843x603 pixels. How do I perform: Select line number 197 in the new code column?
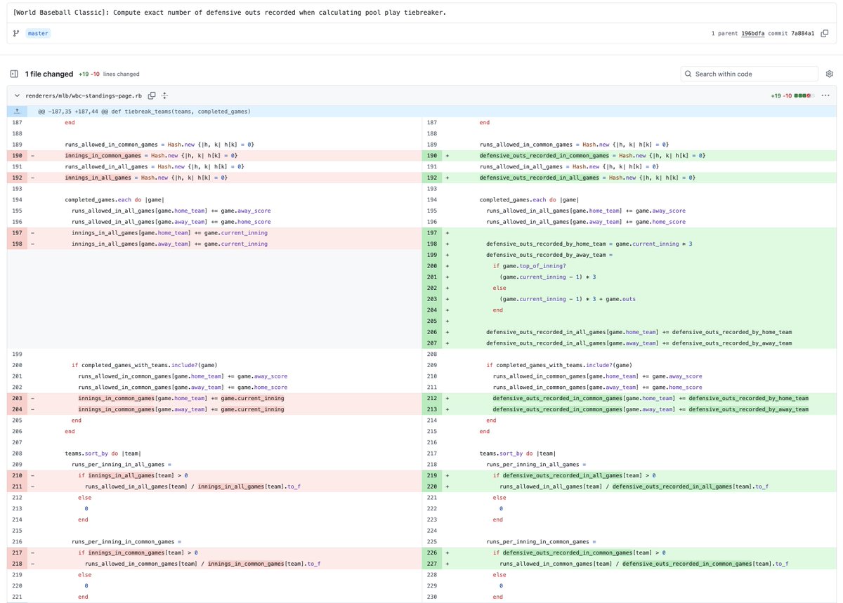(433, 232)
